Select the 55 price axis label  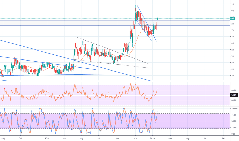pos(232,56)
